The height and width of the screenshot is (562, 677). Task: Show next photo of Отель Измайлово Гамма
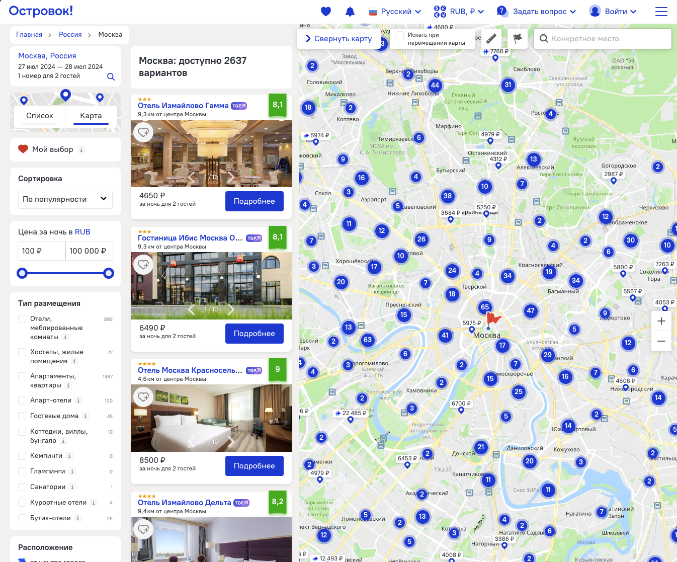231,177
